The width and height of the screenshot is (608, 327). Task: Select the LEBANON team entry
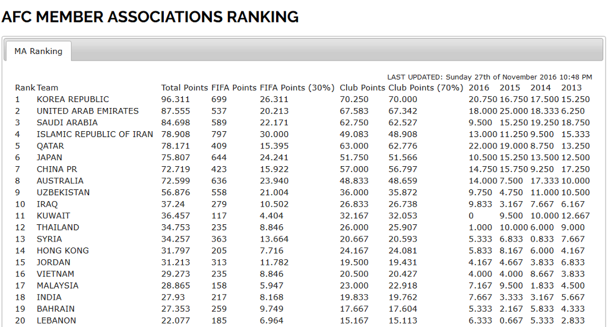[56, 320]
